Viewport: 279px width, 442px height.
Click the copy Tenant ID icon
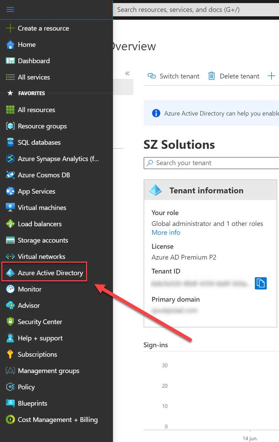[x=261, y=283]
